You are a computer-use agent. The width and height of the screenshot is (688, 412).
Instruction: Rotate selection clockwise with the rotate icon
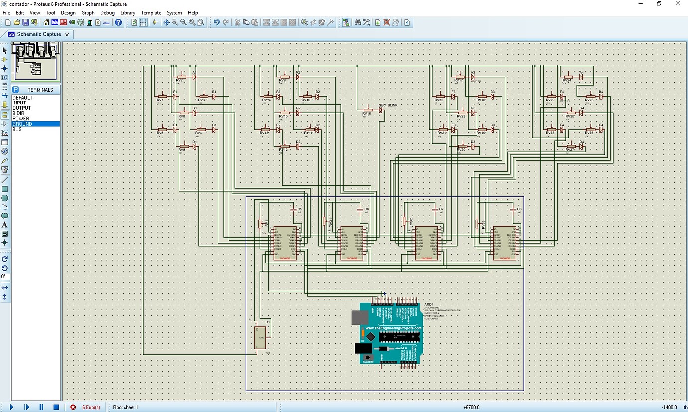(x=5, y=259)
